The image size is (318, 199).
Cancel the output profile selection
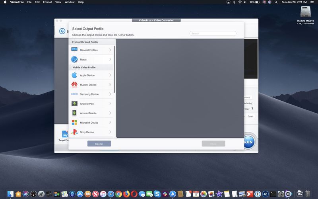99,144
